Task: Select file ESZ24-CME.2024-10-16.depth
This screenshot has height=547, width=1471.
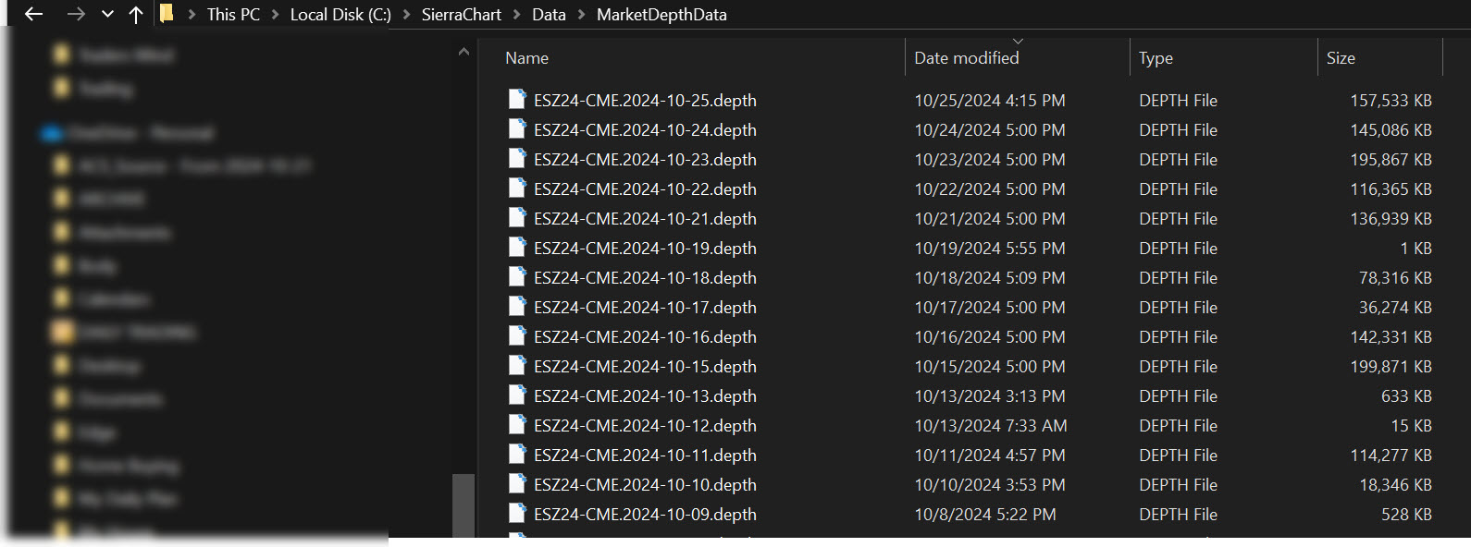Action: [x=645, y=337]
